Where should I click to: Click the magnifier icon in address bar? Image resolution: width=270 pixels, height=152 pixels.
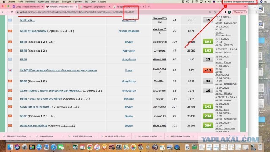(x=210, y=12)
